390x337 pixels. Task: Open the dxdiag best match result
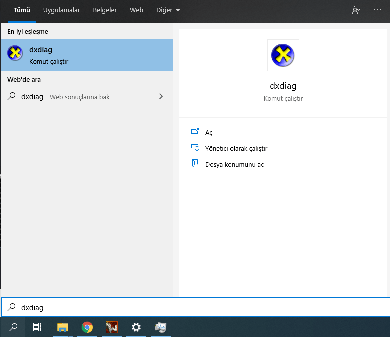click(87, 55)
